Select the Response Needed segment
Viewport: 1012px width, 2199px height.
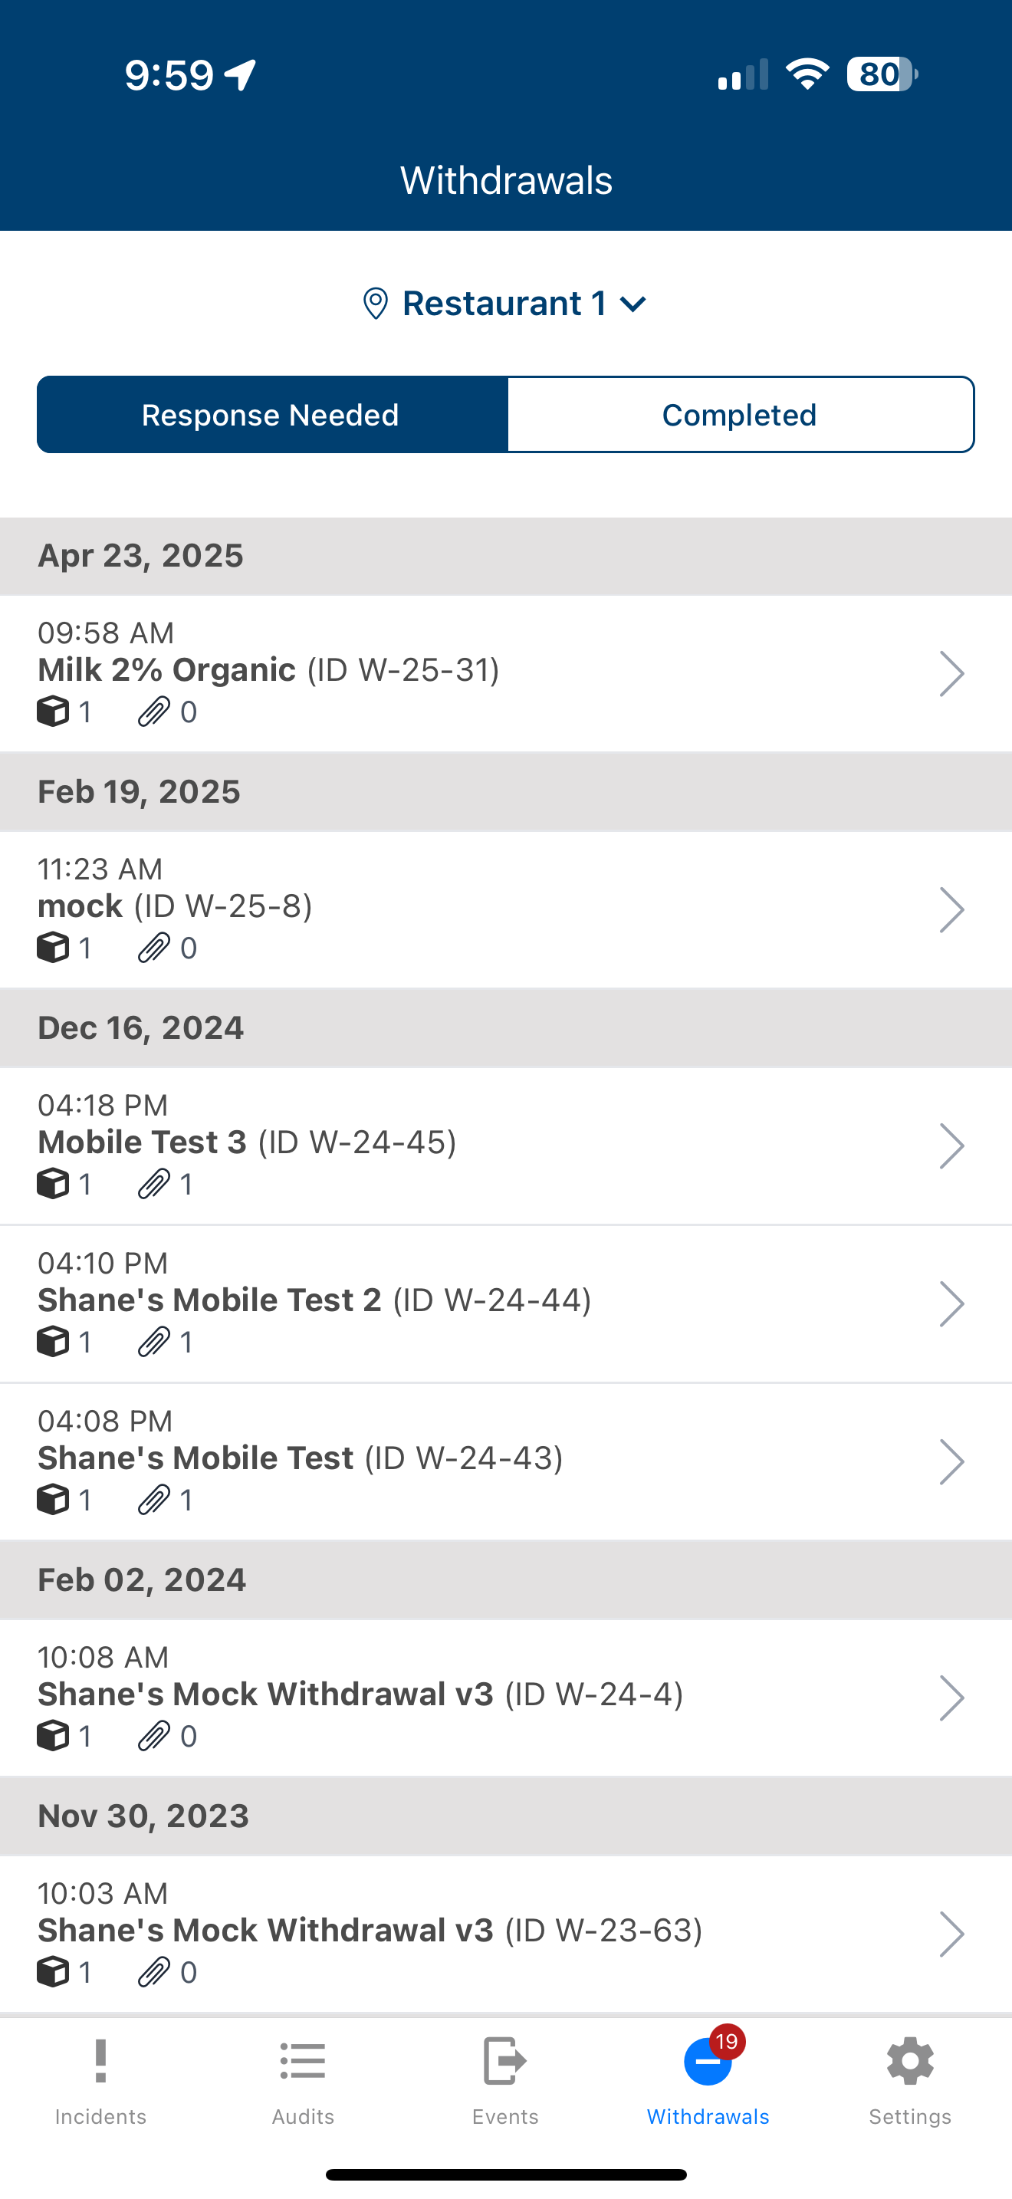271,414
